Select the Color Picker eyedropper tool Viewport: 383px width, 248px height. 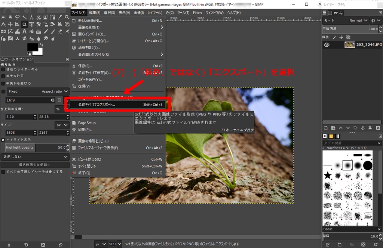click(x=60, y=17)
